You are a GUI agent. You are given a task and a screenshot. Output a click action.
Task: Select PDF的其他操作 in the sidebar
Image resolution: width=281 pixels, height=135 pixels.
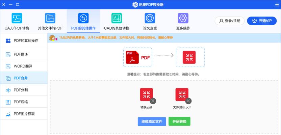(24, 40)
